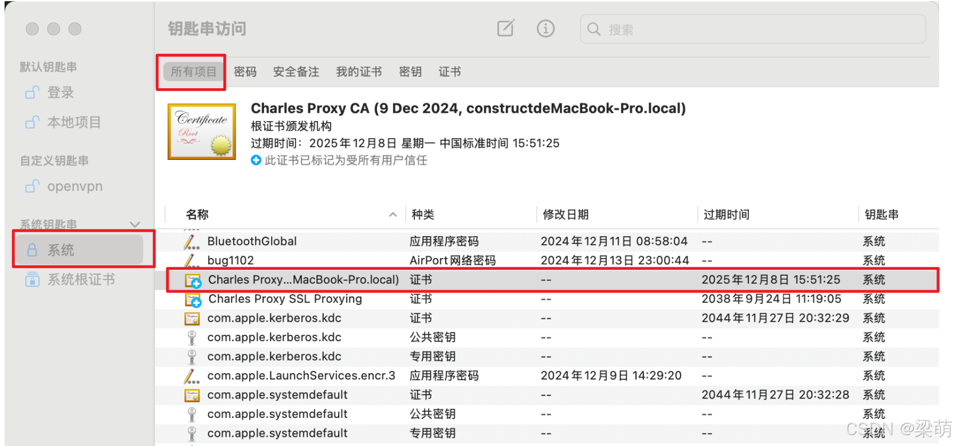Click the certificate icon of Charles Proxy SSL Proxying
The height and width of the screenshot is (446, 954).
coord(193,299)
